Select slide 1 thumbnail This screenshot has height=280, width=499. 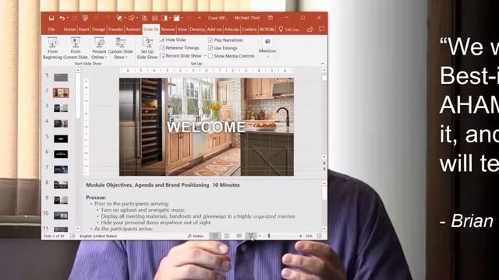point(61,77)
